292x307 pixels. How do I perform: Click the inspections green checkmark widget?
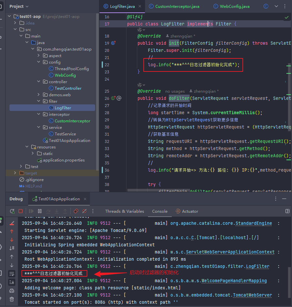click(x=287, y=17)
